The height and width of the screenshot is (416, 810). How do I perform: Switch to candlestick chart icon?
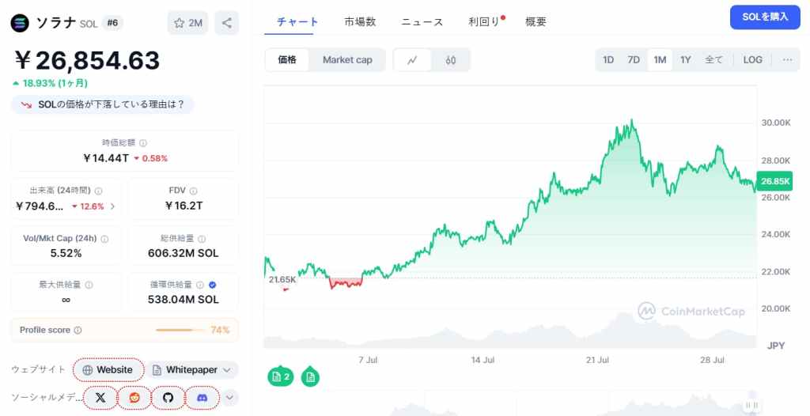pyautogui.click(x=450, y=60)
